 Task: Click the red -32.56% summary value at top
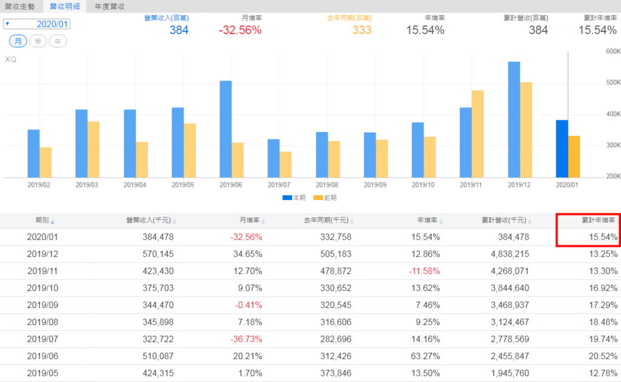[x=240, y=30]
